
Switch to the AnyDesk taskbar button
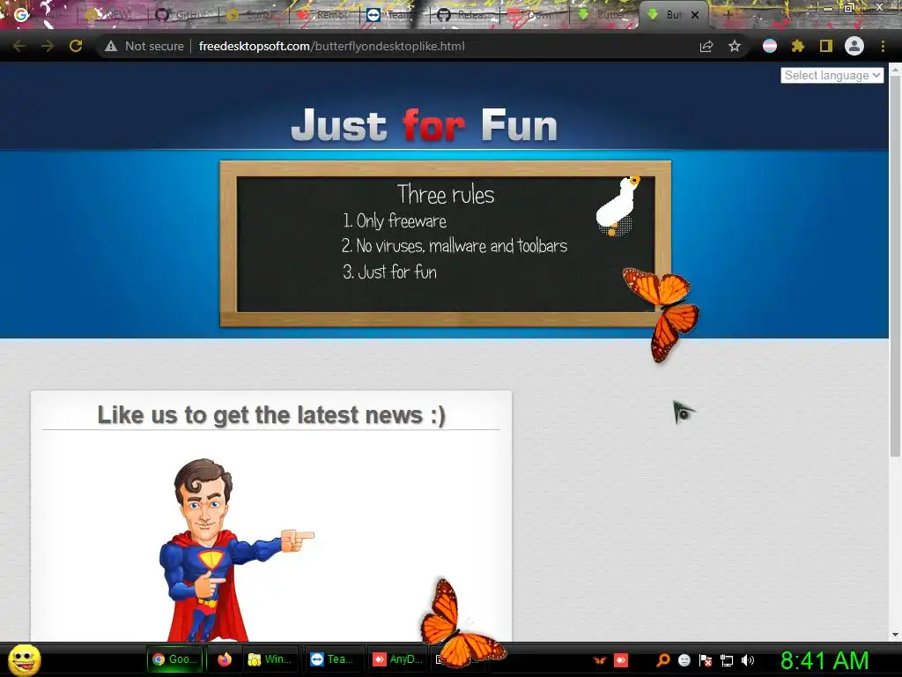tap(397, 659)
